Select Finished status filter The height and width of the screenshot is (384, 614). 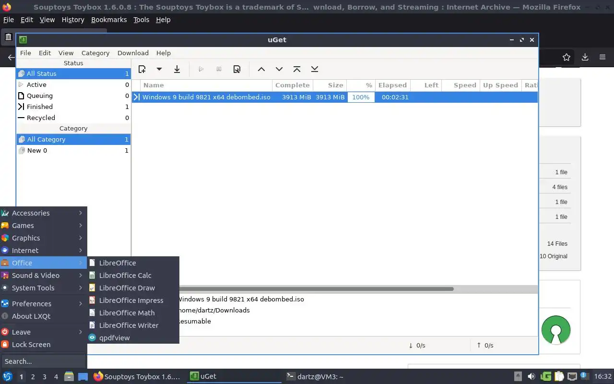(x=73, y=107)
